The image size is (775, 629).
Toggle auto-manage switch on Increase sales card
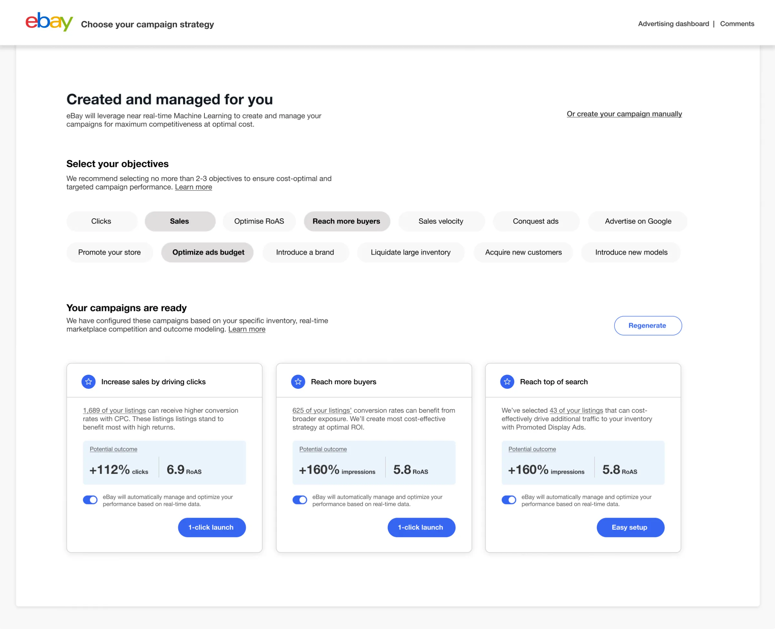click(90, 500)
